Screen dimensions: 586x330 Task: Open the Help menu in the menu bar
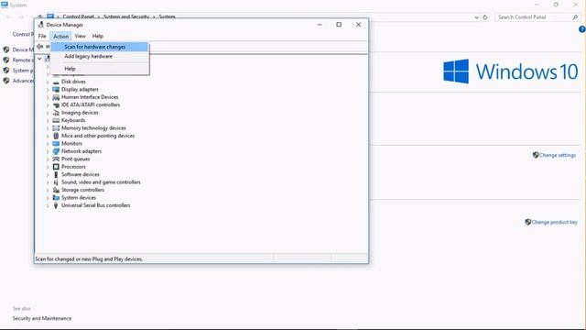tap(98, 37)
